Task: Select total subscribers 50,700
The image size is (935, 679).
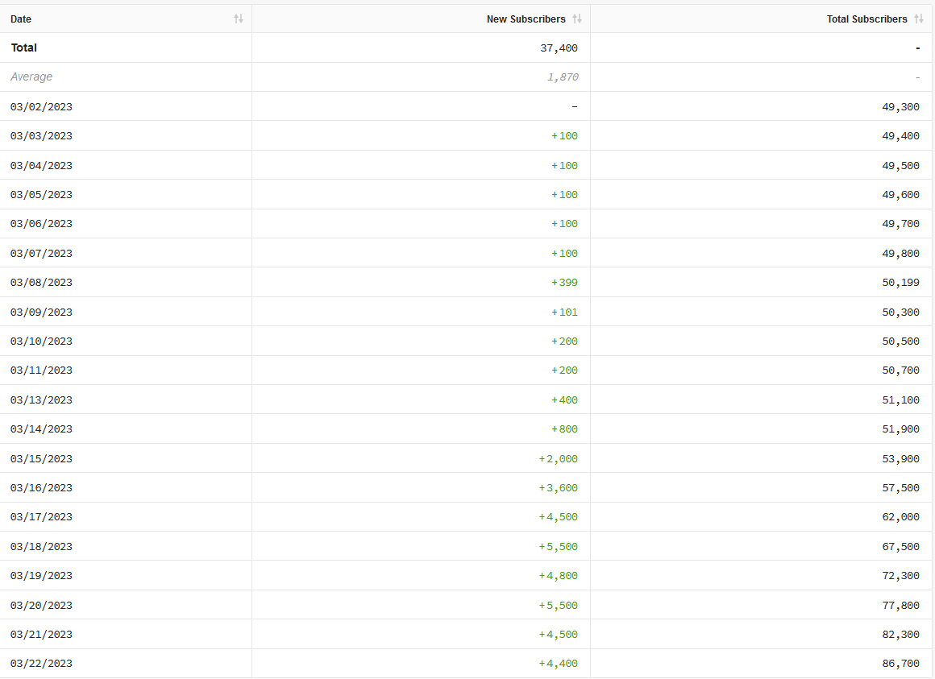Action: pyautogui.click(x=900, y=371)
